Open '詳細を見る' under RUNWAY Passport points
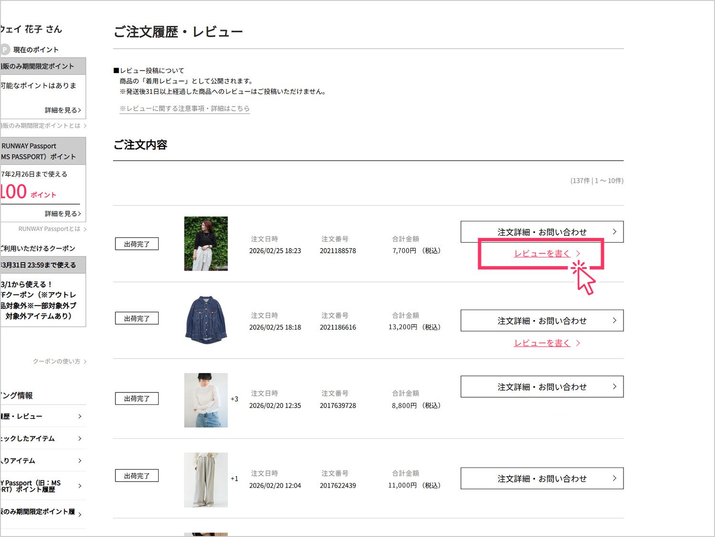This screenshot has height=537, width=715. pos(62,214)
